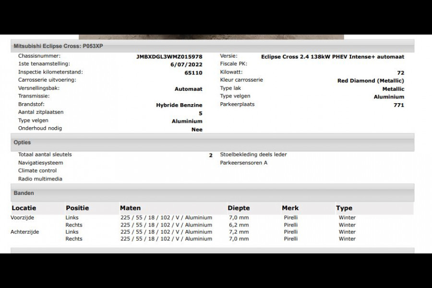Click the mileage value 65110
432x288 pixels.
(193, 73)
